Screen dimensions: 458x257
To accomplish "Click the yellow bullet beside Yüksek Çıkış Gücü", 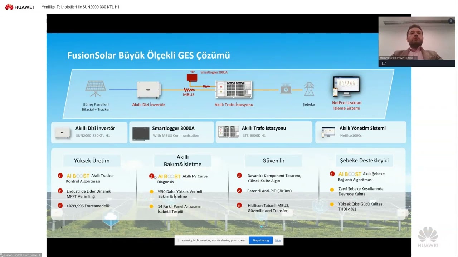I will pyautogui.click(x=332, y=204).
